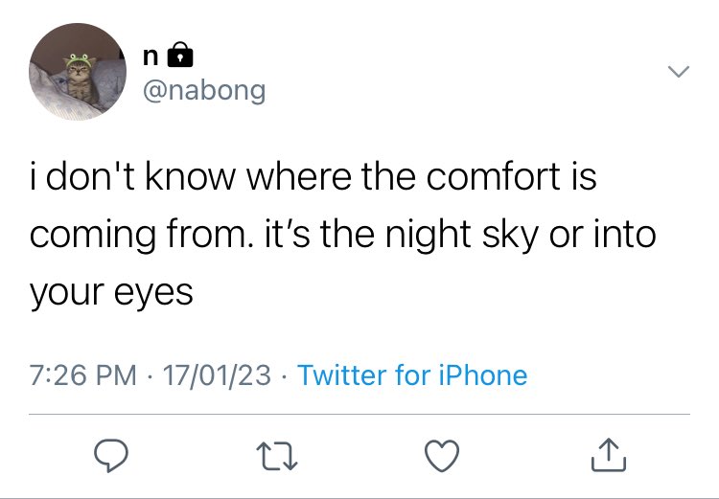The image size is (719, 499).
Task: Click the frog hat on the avatar cat
Action: 79,60
